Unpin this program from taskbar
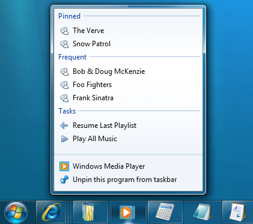 [128, 180]
